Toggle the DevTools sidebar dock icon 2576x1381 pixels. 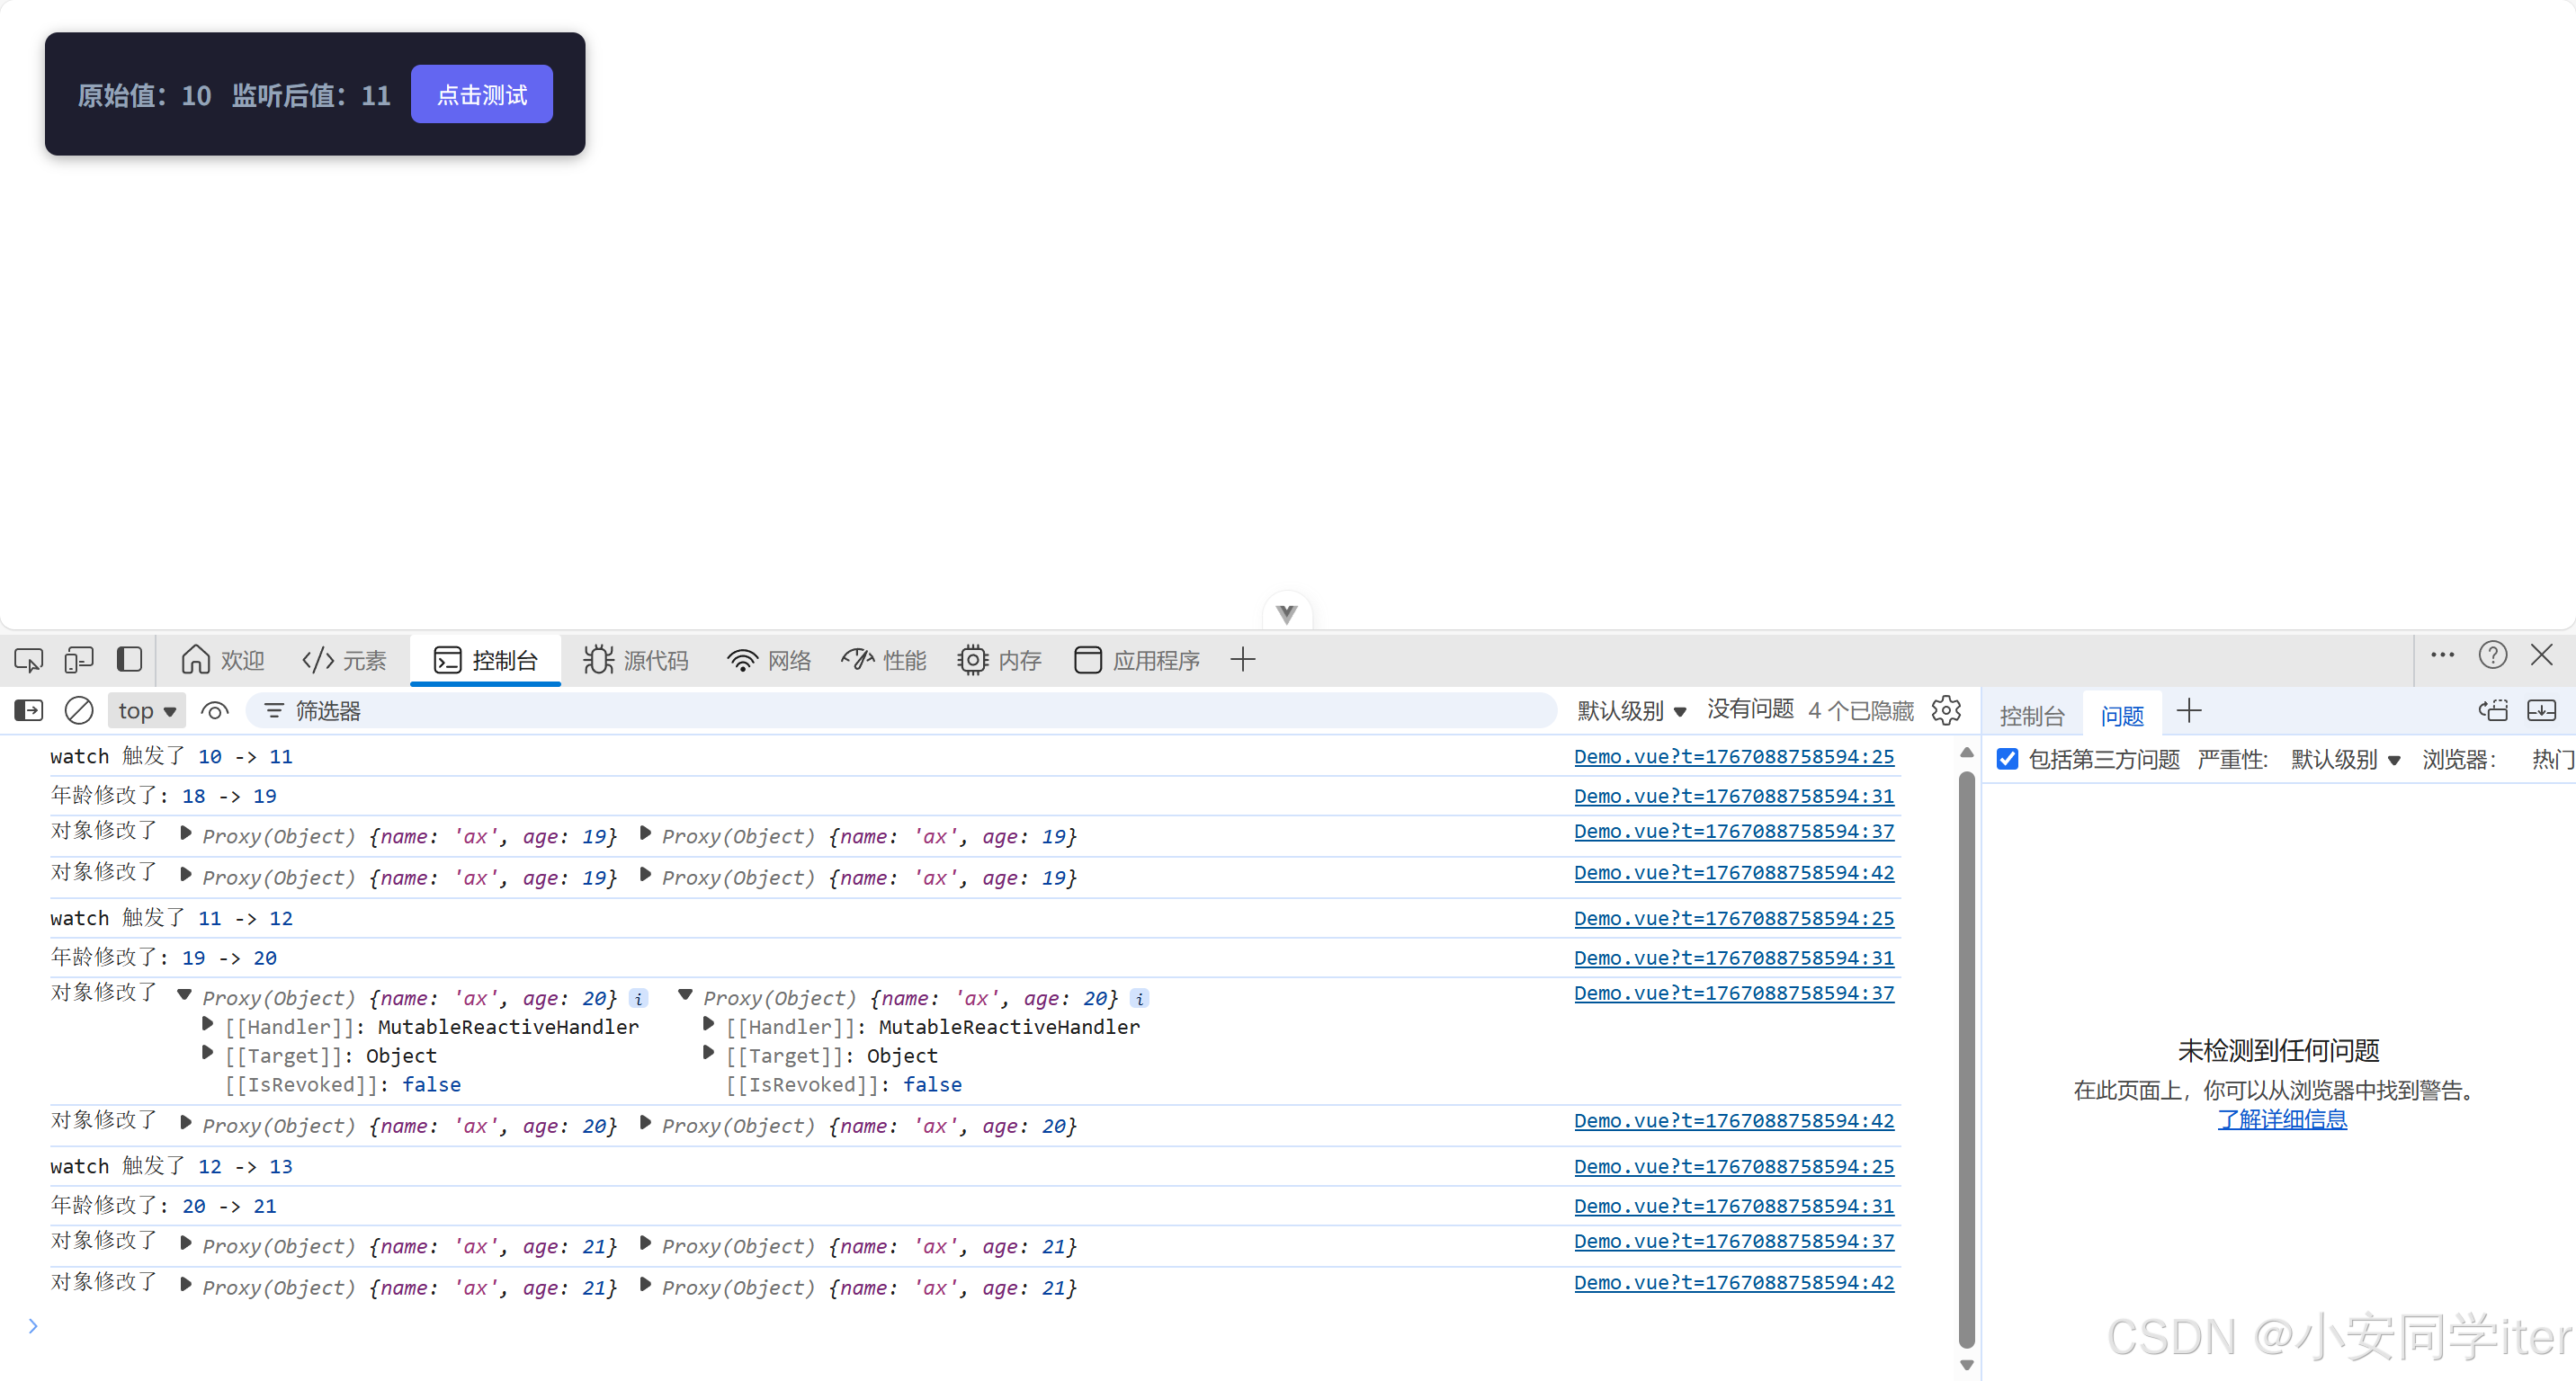click(x=130, y=660)
